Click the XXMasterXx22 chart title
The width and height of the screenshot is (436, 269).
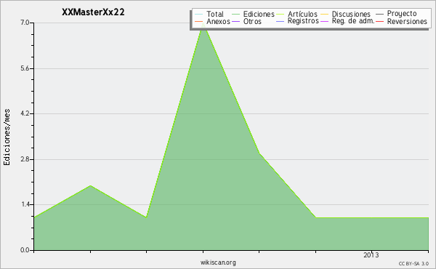point(93,12)
